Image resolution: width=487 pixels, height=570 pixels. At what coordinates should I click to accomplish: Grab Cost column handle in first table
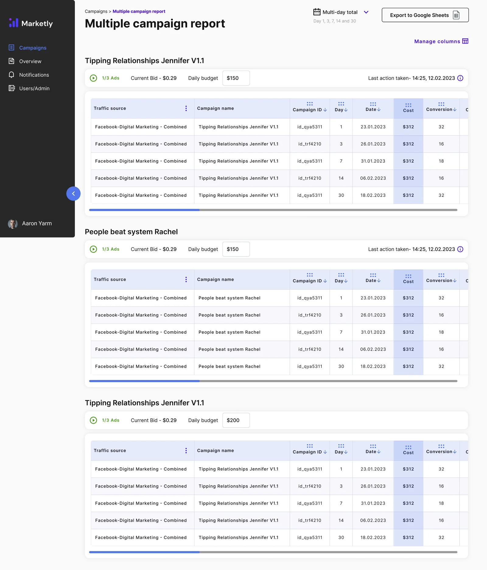[408, 105]
